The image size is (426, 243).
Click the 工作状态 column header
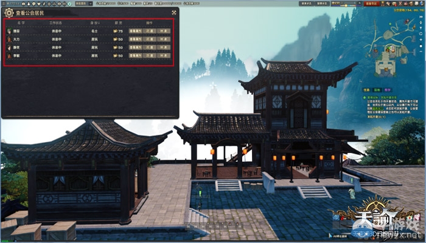pyautogui.click(x=56, y=23)
